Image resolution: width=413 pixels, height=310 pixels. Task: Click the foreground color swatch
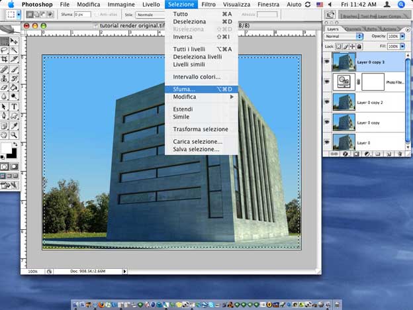pos(6,147)
